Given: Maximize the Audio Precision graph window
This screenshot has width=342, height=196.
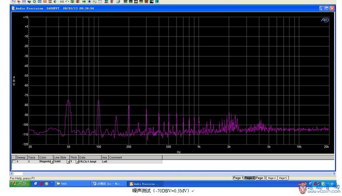Looking at the screenshot, I should point(327,8).
